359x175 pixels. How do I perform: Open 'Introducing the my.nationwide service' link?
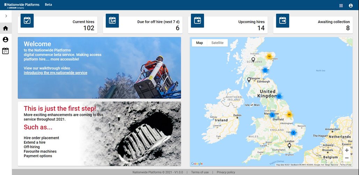(56, 73)
